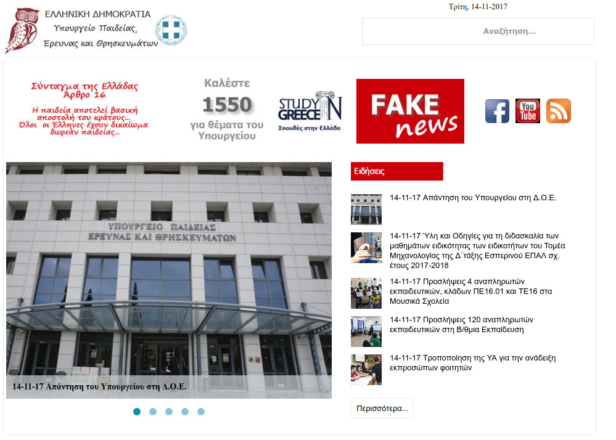Select the second slideshow dot
Image resolution: width=616 pixels, height=440 pixels.
[153, 412]
